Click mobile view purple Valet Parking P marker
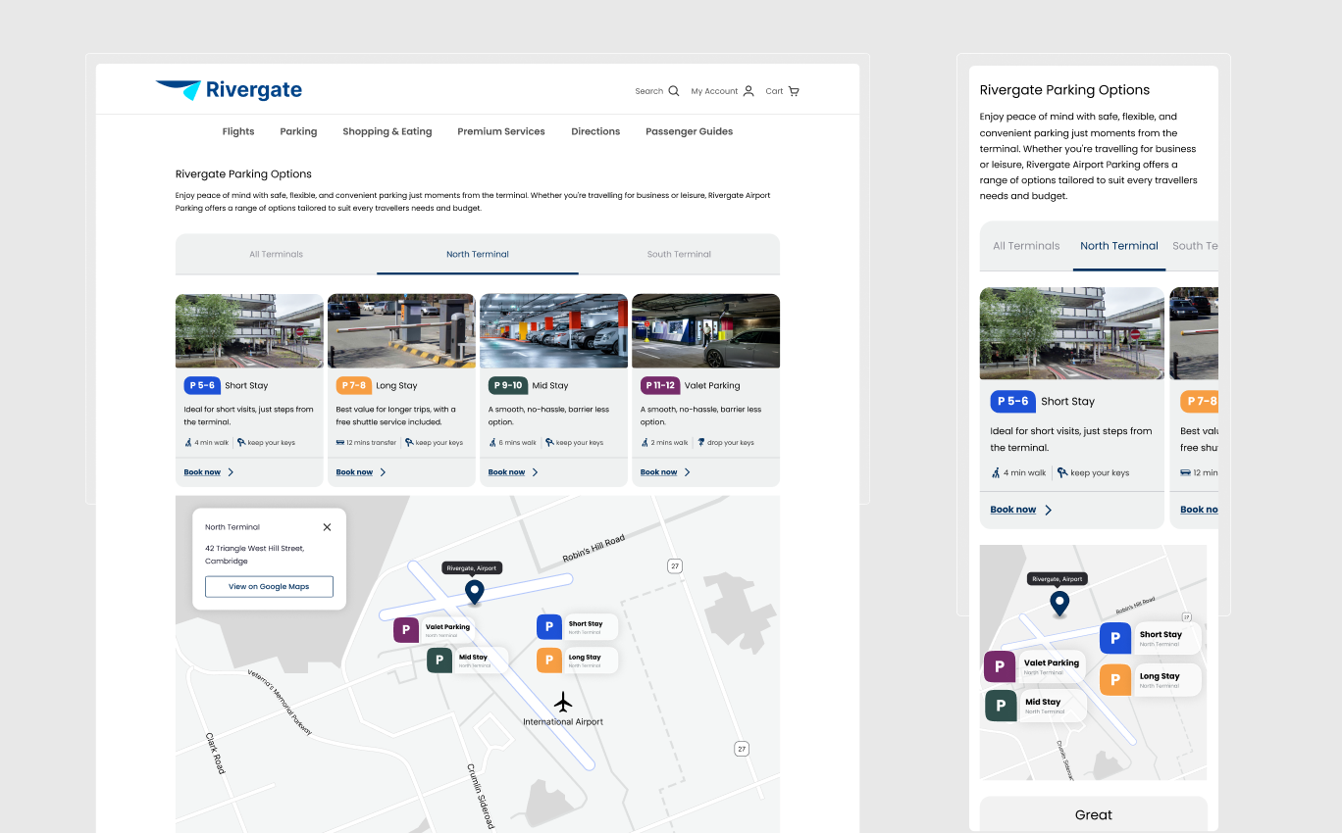This screenshot has height=833, width=1342. 1000,666
